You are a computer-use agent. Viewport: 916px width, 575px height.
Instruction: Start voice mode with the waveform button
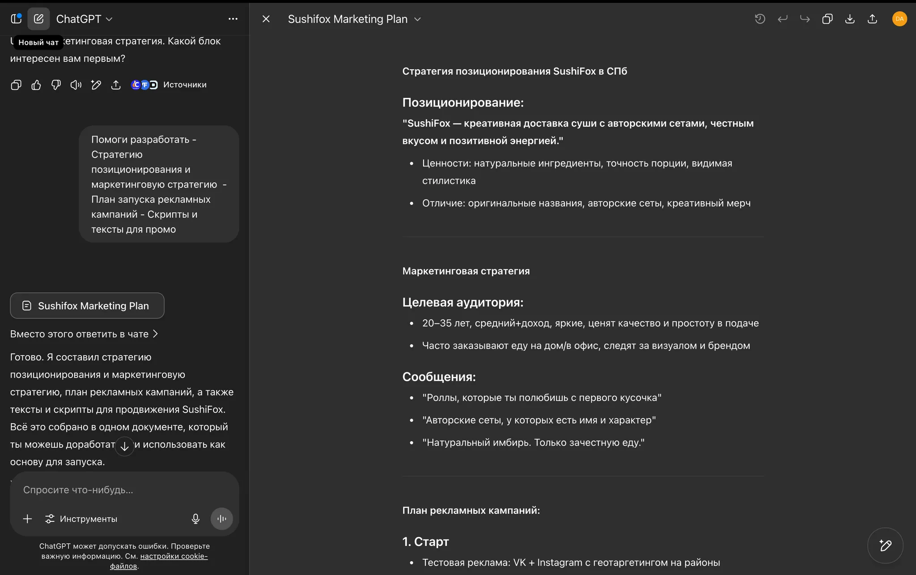tap(222, 519)
